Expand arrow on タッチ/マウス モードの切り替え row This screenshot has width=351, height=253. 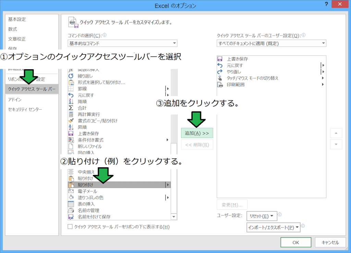(323, 78)
